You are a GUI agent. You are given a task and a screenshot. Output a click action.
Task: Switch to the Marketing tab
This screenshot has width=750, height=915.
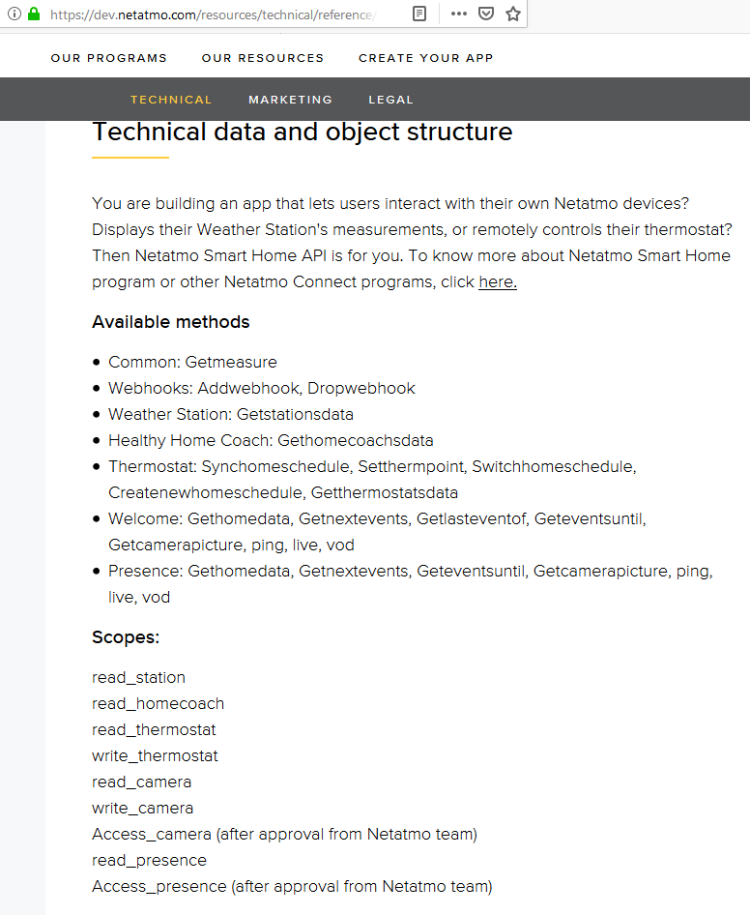pyautogui.click(x=290, y=100)
